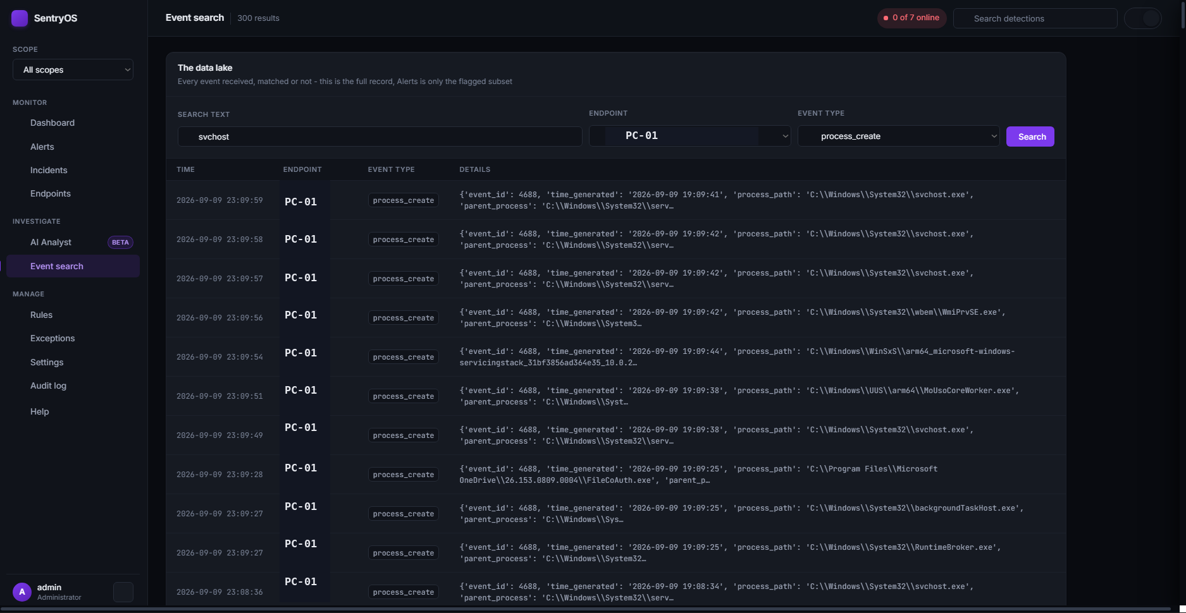Toggle the switch in the top bar
1186x613 pixels.
tap(1142, 18)
